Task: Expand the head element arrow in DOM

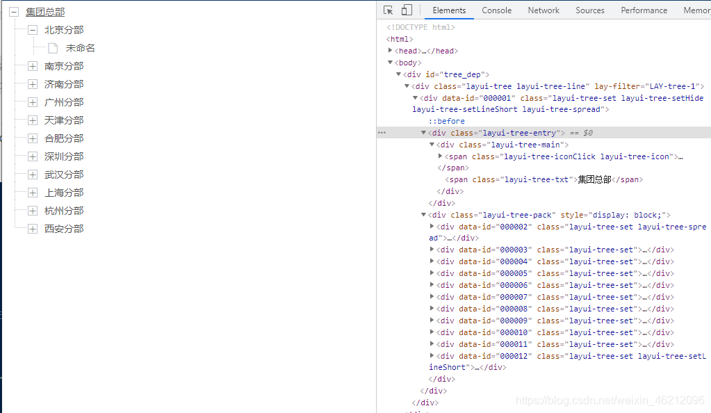Action: (390, 50)
